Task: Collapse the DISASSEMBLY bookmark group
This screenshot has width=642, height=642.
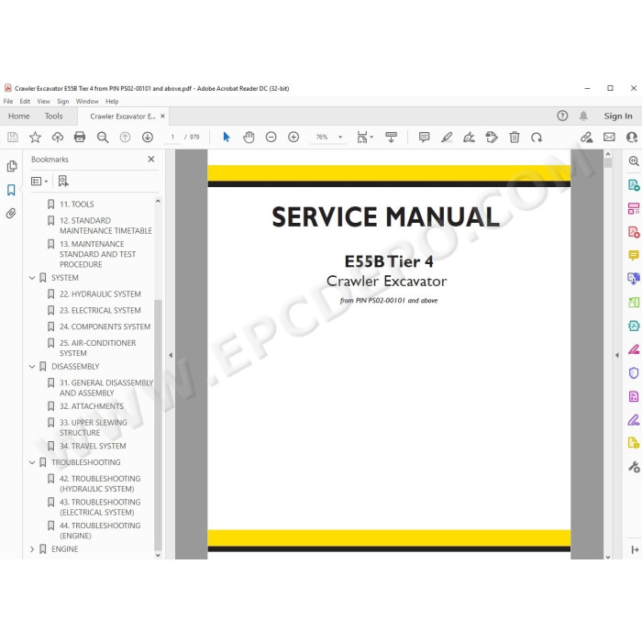Action: (32, 367)
